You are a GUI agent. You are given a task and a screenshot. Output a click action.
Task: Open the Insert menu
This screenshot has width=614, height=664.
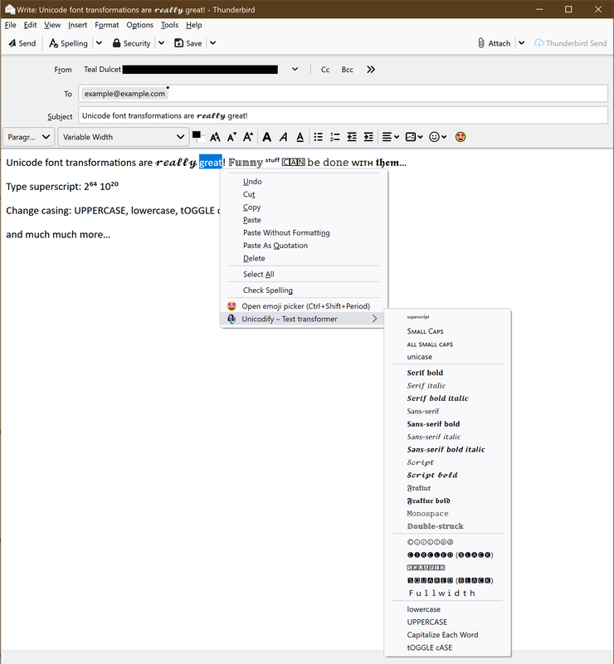point(77,25)
